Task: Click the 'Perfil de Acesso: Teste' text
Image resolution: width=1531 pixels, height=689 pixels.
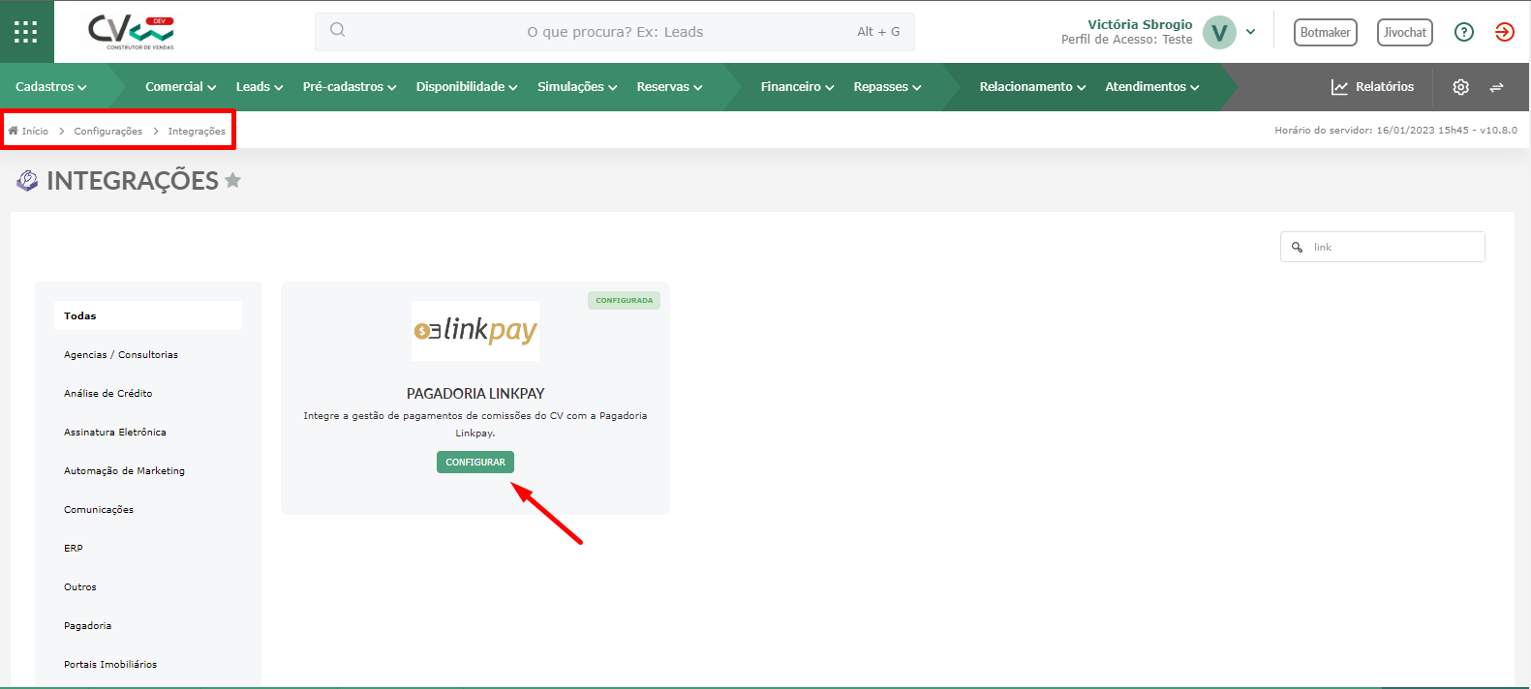Action: pyautogui.click(x=1127, y=40)
